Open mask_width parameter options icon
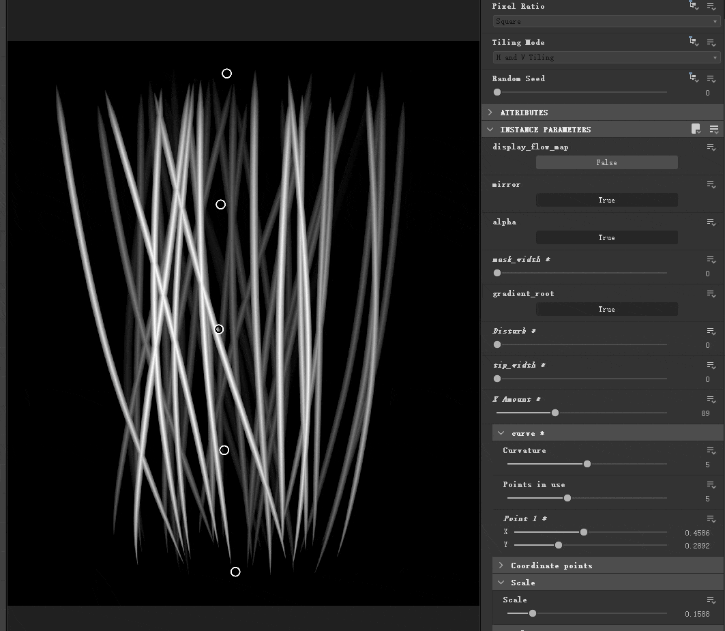Viewport: 725px width, 631px height. (x=711, y=259)
